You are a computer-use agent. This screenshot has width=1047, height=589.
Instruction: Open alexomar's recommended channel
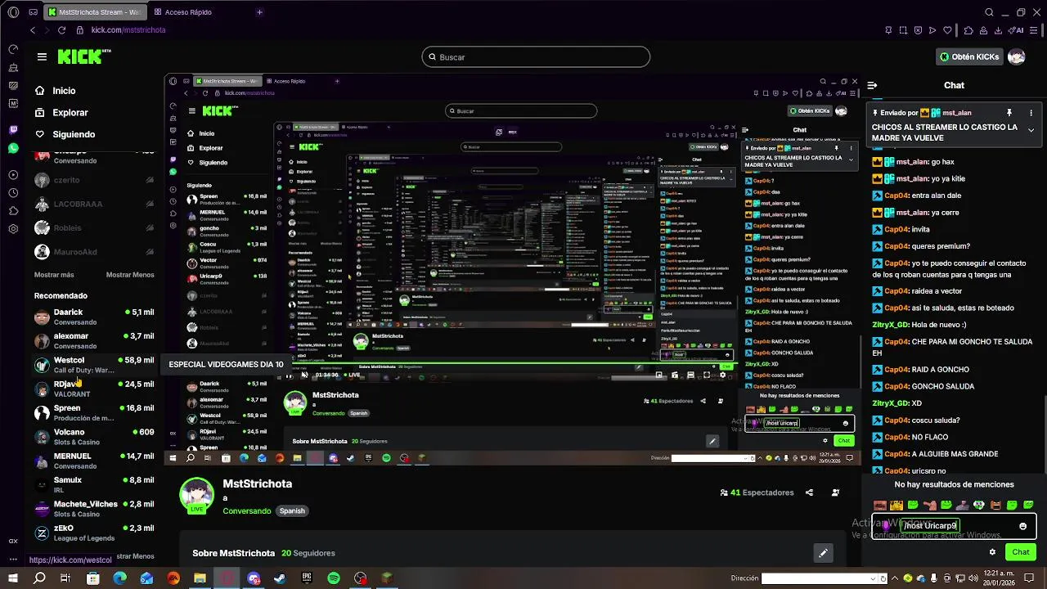click(94, 340)
